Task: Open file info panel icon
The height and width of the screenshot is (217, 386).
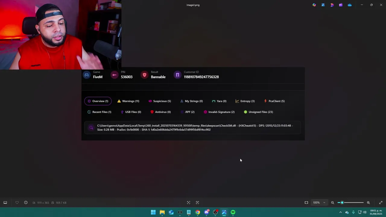Action: pos(26,203)
